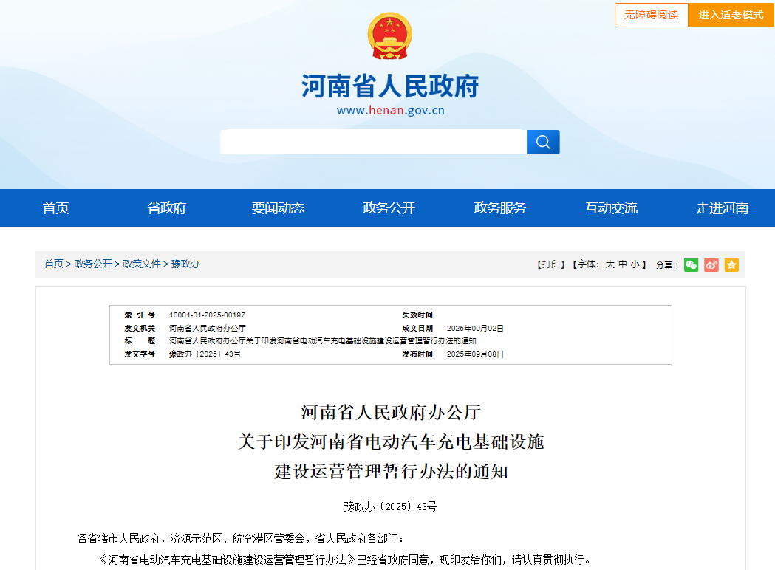Viewport: 775px width, 570px height.
Task: Focus the site search input field
Action: coord(373,142)
